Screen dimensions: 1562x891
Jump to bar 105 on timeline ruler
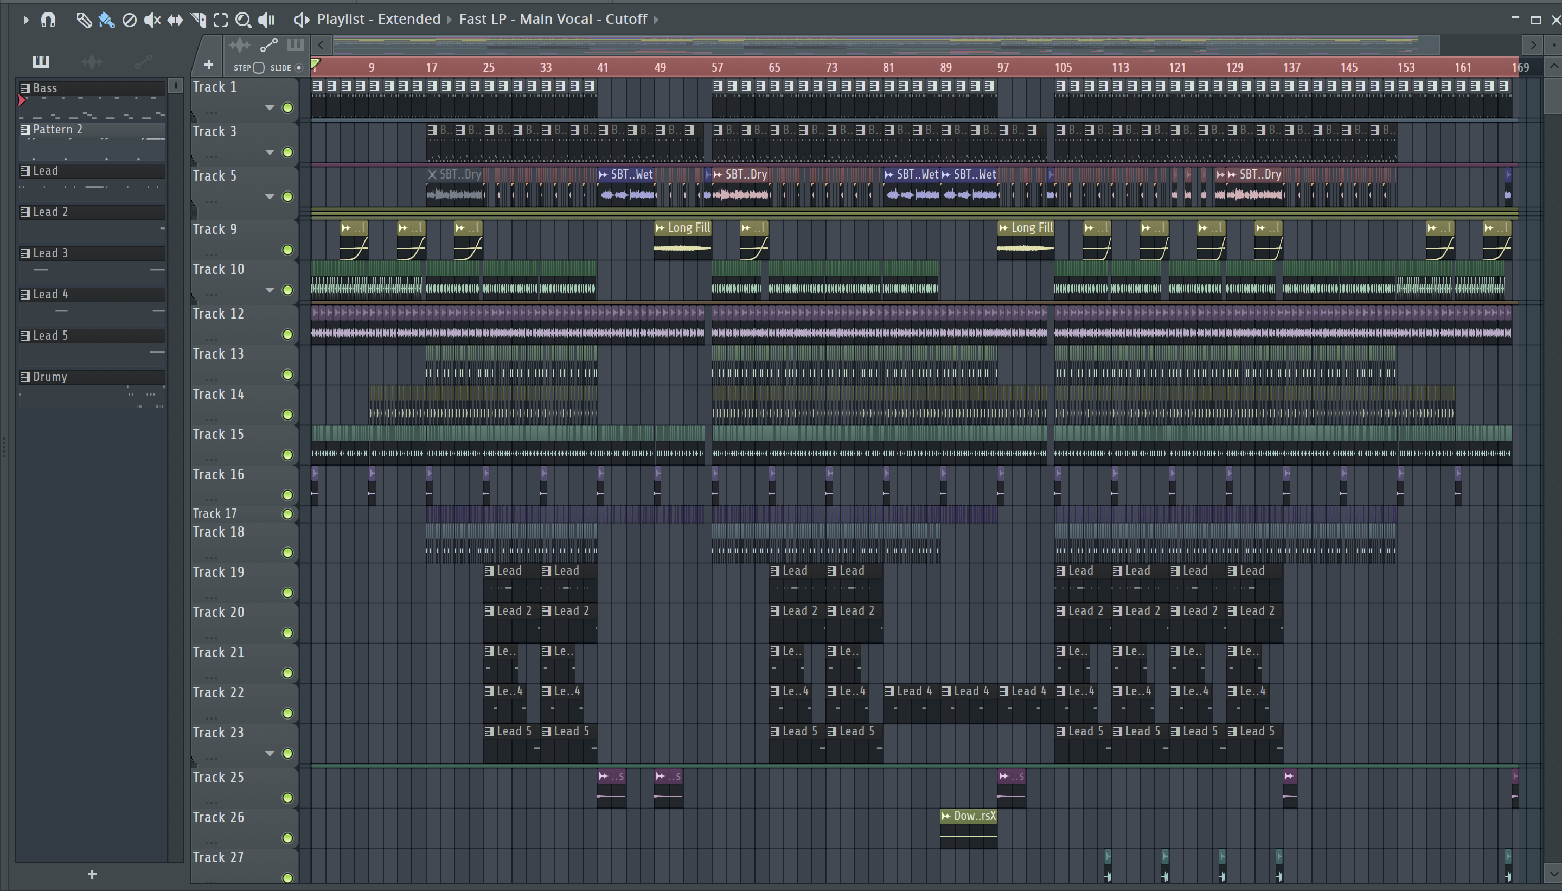[x=1063, y=67]
